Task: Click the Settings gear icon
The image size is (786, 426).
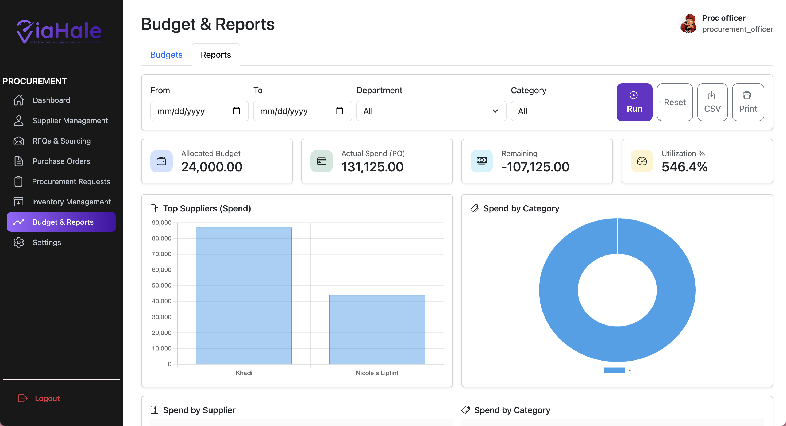Action: click(19, 242)
